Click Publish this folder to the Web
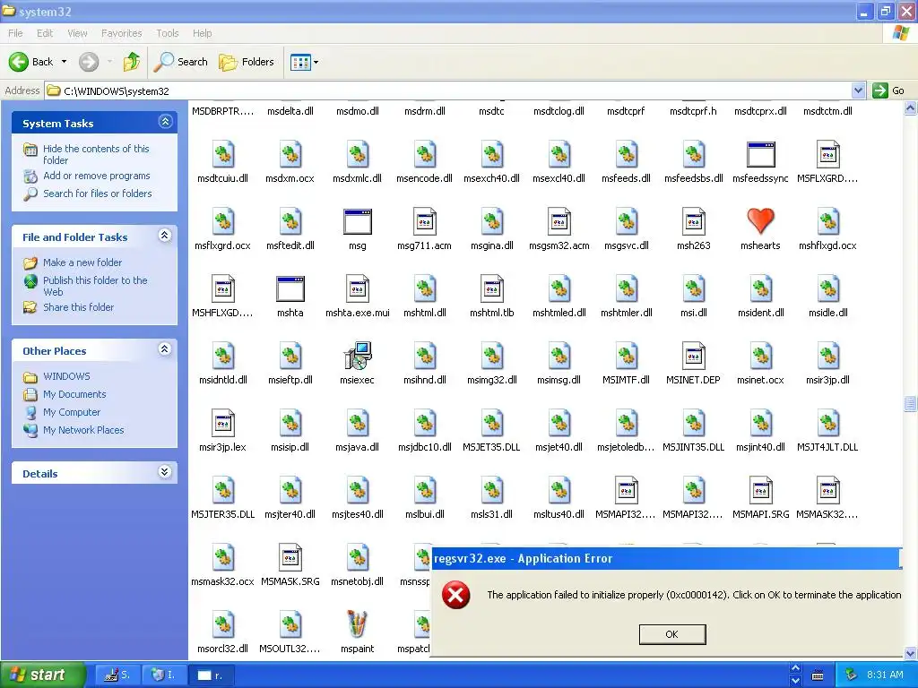The image size is (918, 688). point(95,286)
